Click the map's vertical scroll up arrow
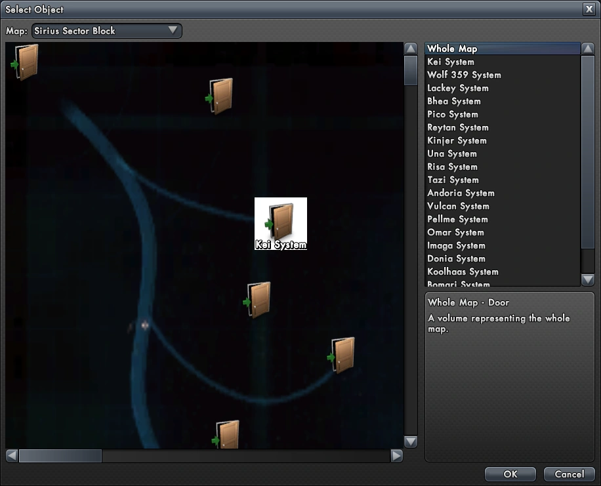This screenshot has width=601, height=486. point(411,49)
